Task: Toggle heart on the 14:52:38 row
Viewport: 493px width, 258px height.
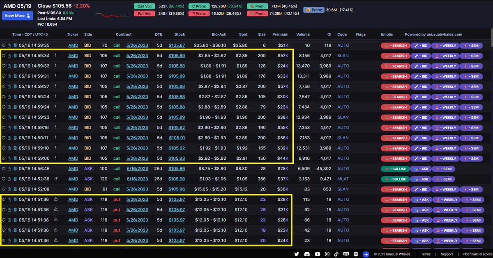Action: 4,179
